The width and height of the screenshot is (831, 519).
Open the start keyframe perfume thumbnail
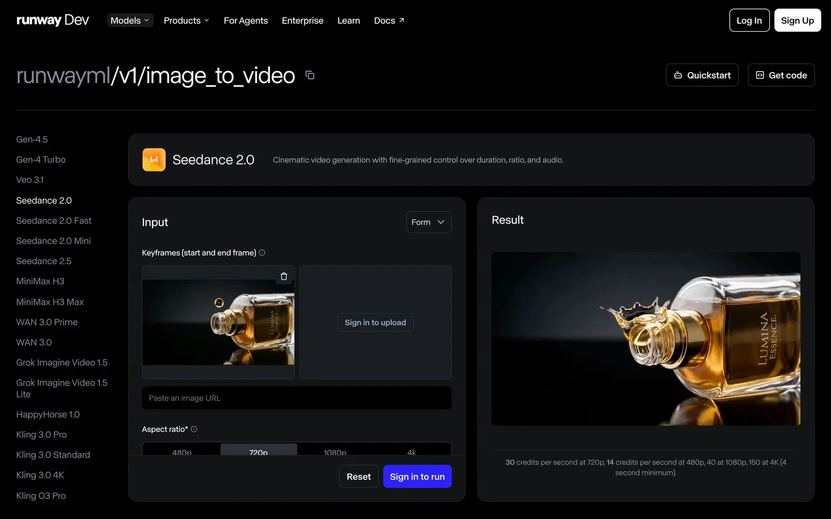218,322
